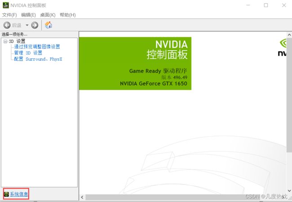Open the 帮助(H) menu
This screenshot has width=292, height=202.
point(67,15)
